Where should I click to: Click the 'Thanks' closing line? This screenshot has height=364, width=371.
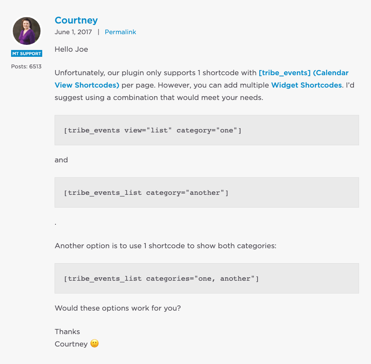(x=67, y=332)
